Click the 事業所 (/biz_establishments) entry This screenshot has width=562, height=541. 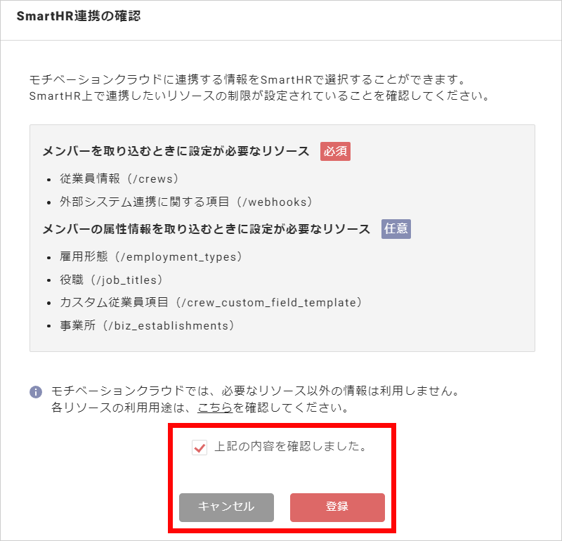pyautogui.click(x=148, y=325)
